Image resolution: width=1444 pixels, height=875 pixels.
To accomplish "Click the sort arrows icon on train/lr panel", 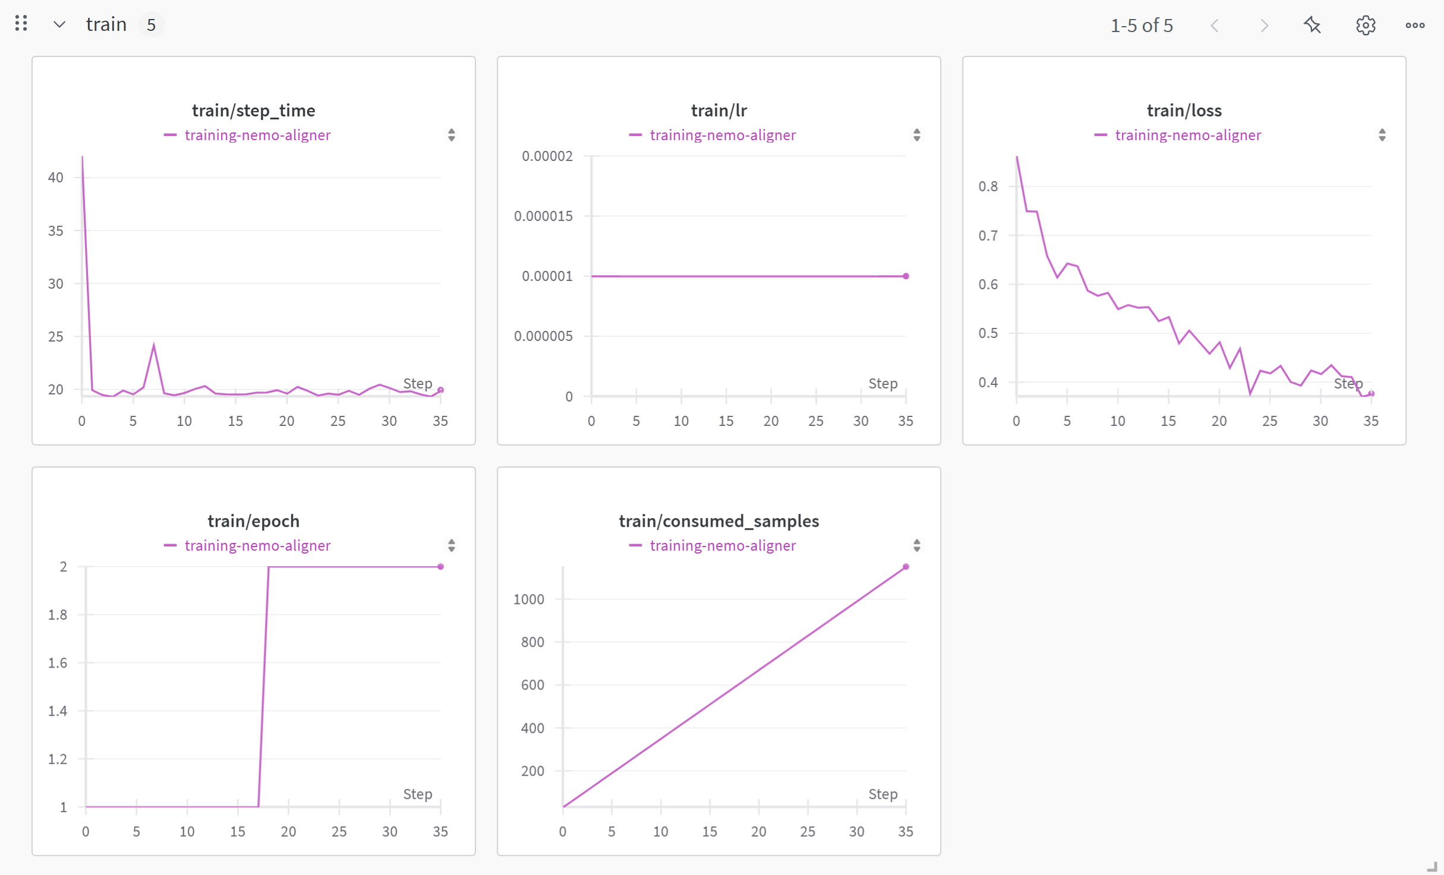I will [x=917, y=135].
